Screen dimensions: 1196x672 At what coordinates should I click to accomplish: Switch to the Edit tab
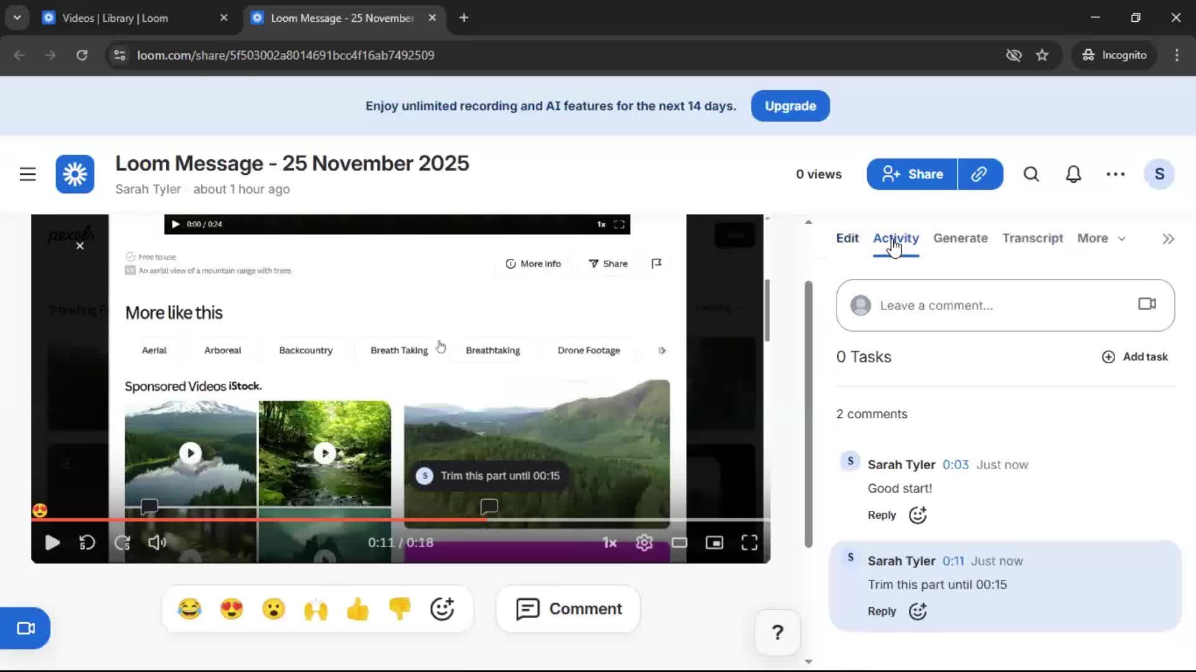coord(847,238)
